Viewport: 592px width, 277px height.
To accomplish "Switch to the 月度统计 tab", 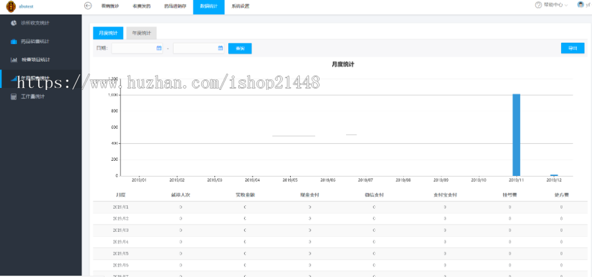I will coord(108,33).
